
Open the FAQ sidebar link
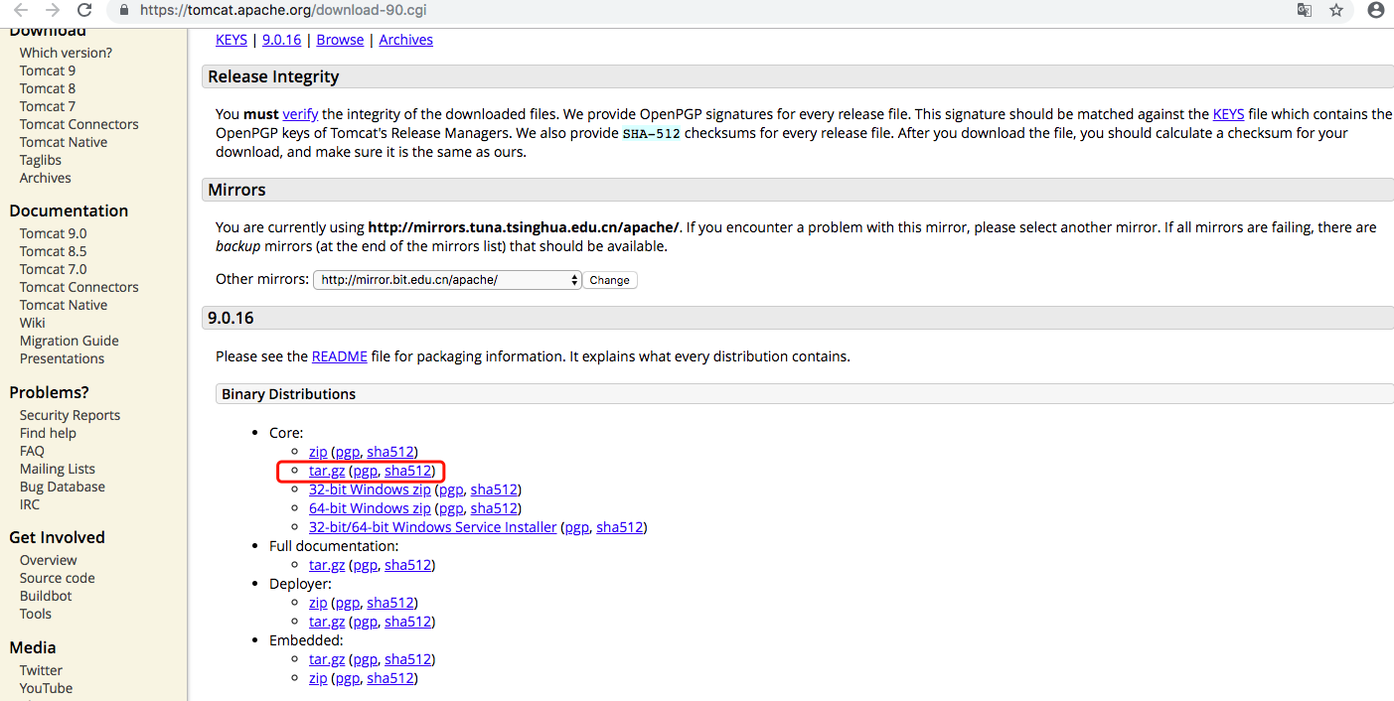pyautogui.click(x=32, y=451)
